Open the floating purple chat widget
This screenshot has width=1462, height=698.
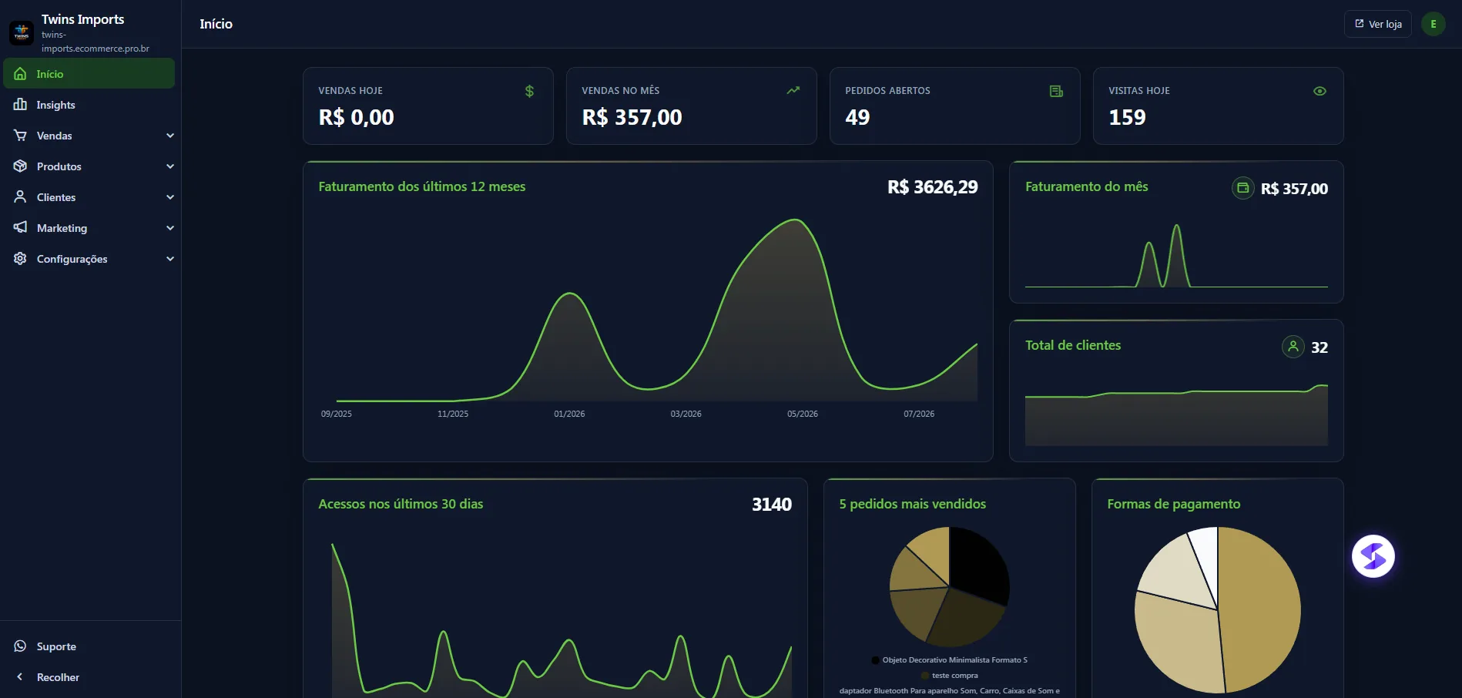pos(1373,556)
